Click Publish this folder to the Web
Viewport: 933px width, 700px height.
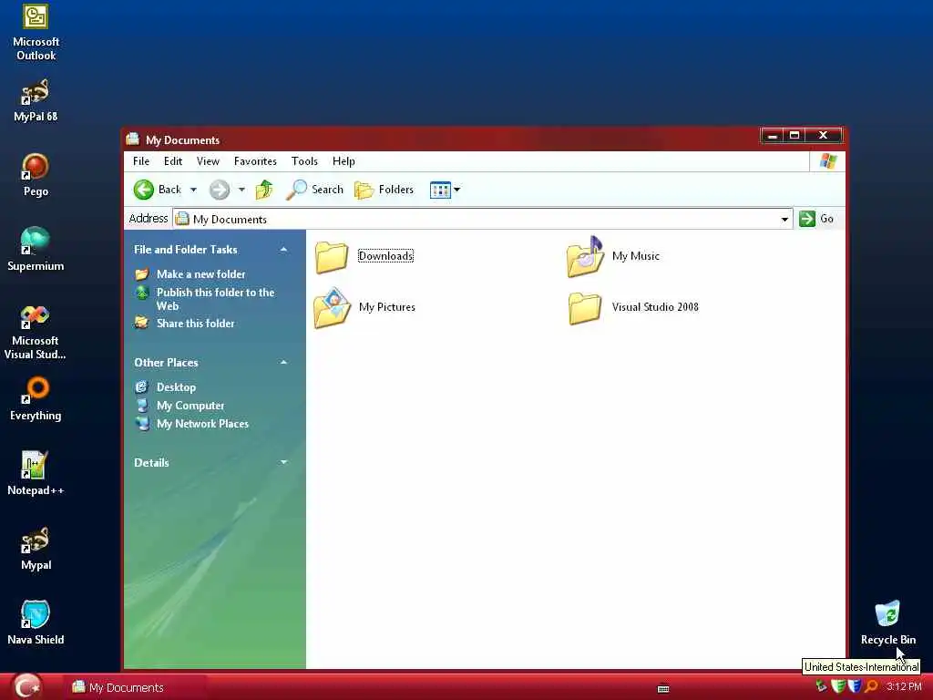215,299
